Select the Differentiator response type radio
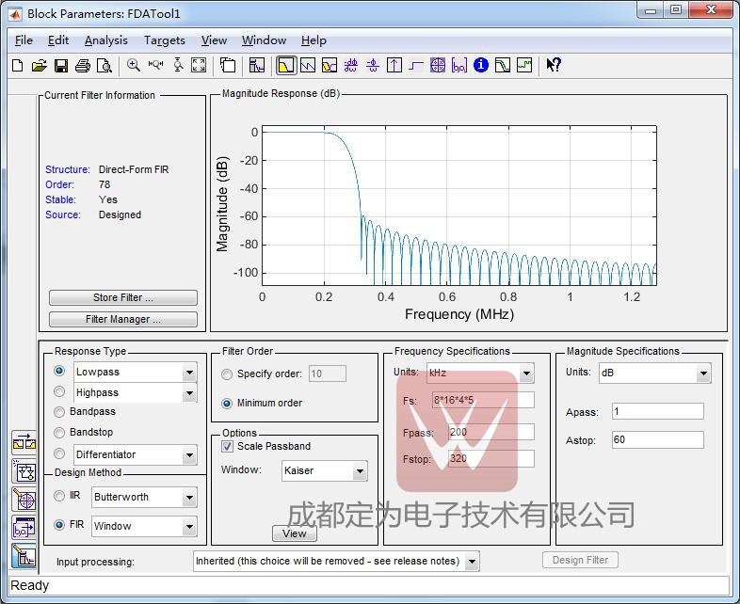 pyautogui.click(x=59, y=453)
